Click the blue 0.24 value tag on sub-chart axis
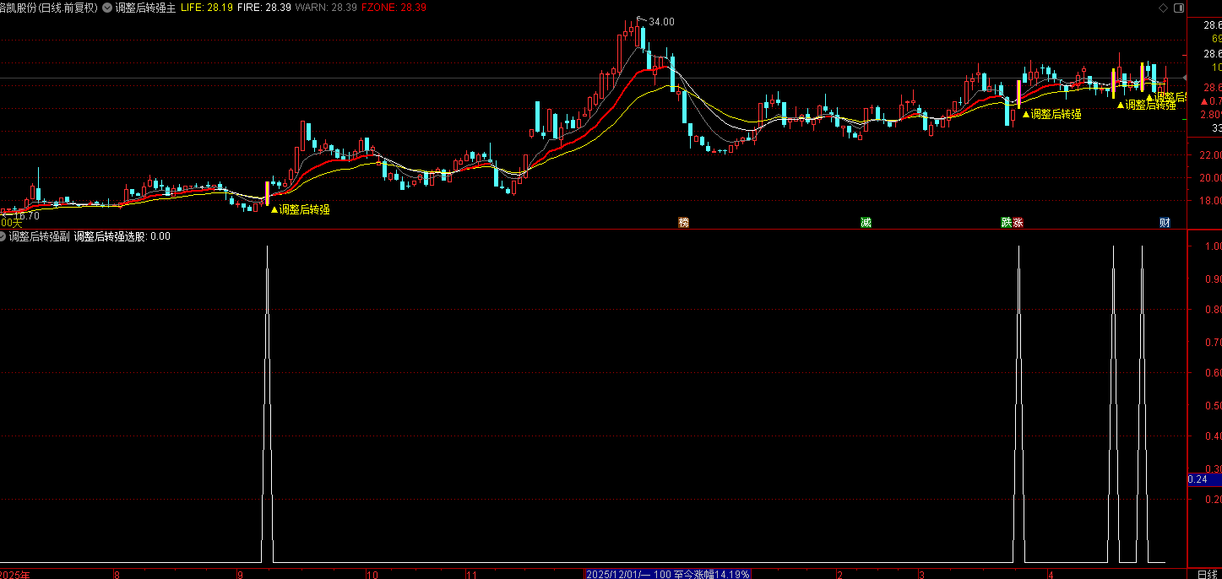 point(1204,479)
